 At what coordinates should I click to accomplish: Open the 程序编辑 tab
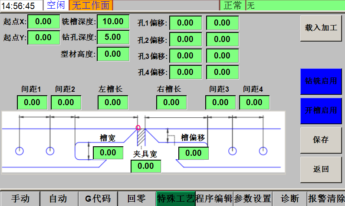tap(214, 199)
